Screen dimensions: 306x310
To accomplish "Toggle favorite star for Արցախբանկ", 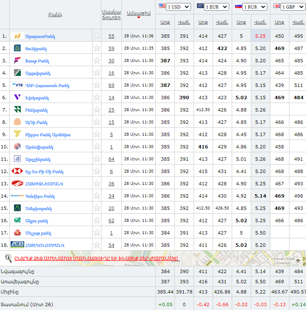I will click(97, 73).
